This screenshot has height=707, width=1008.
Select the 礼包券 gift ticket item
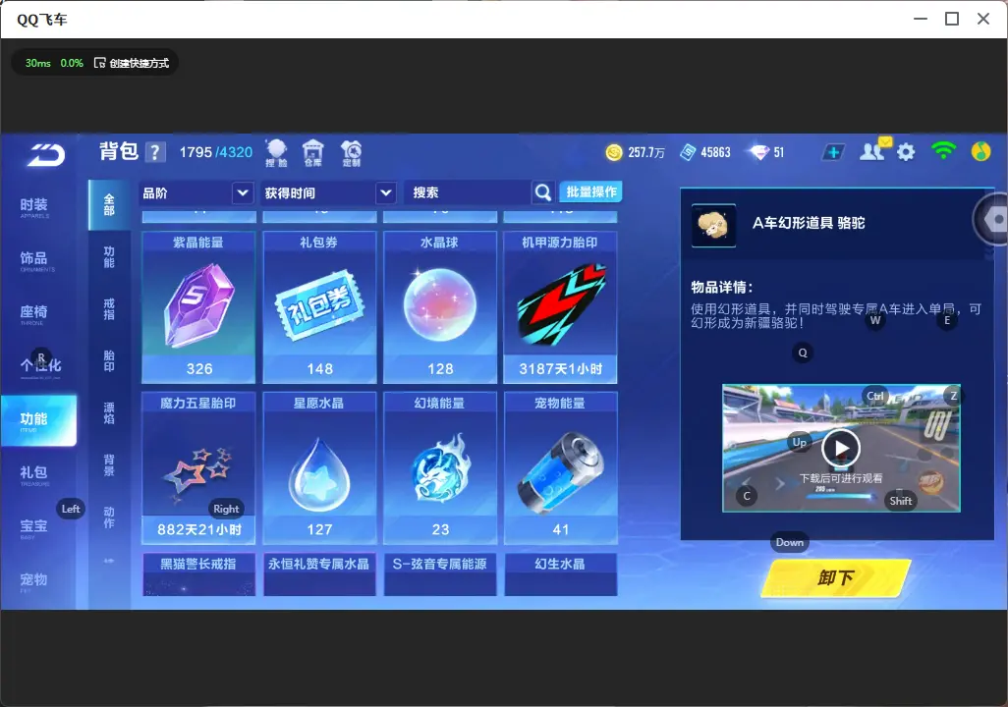click(319, 307)
